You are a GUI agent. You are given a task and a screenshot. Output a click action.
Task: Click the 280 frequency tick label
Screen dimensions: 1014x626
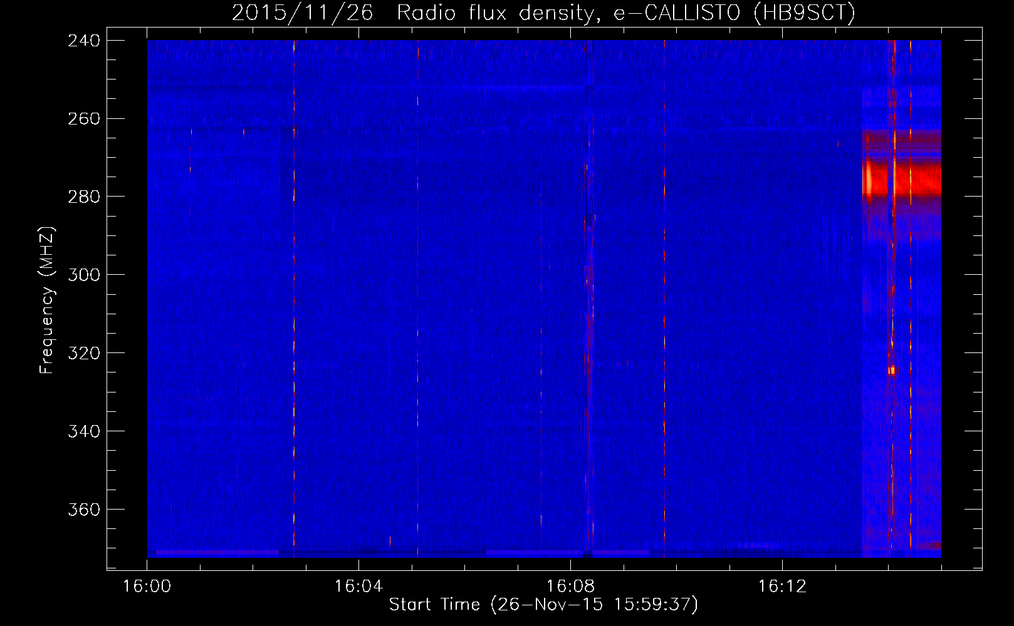pyautogui.click(x=84, y=197)
